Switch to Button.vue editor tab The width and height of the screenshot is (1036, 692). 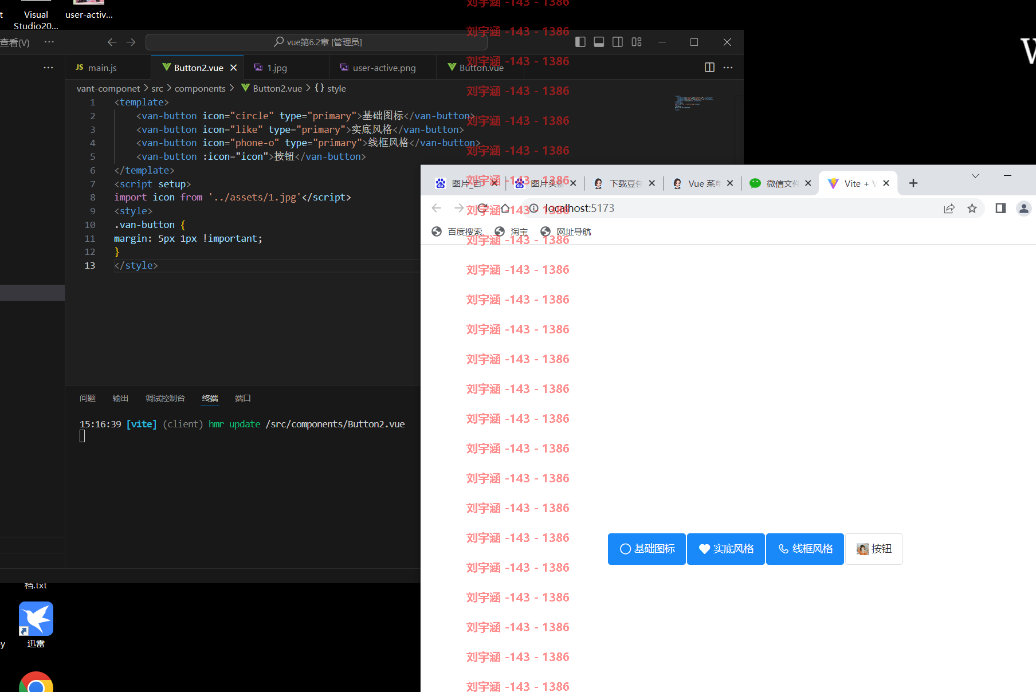pyautogui.click(x=481, y=68)
